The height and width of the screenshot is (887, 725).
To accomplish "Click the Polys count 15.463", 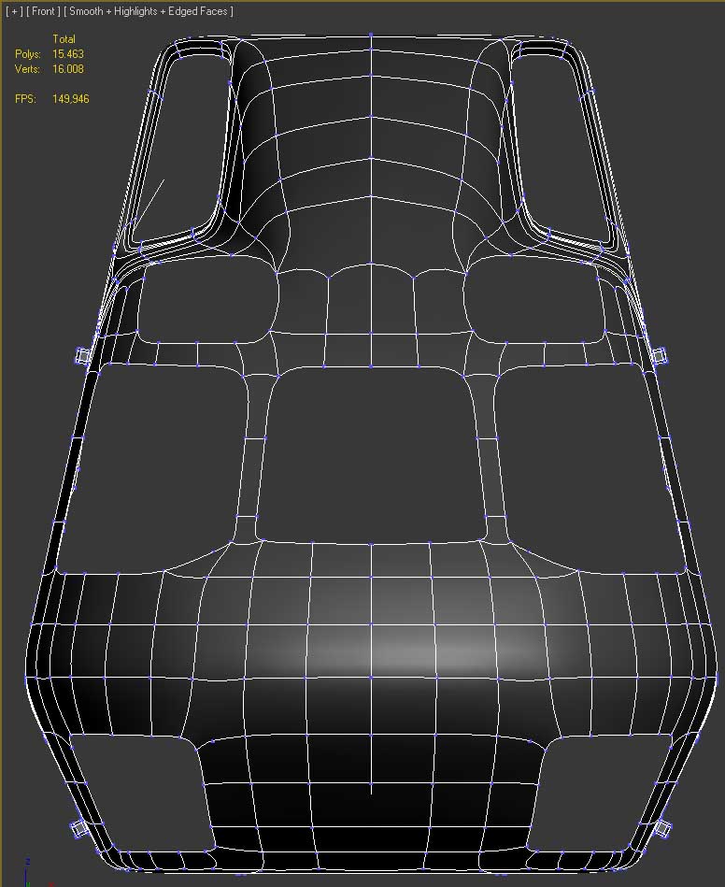I will tap(68, 53).
